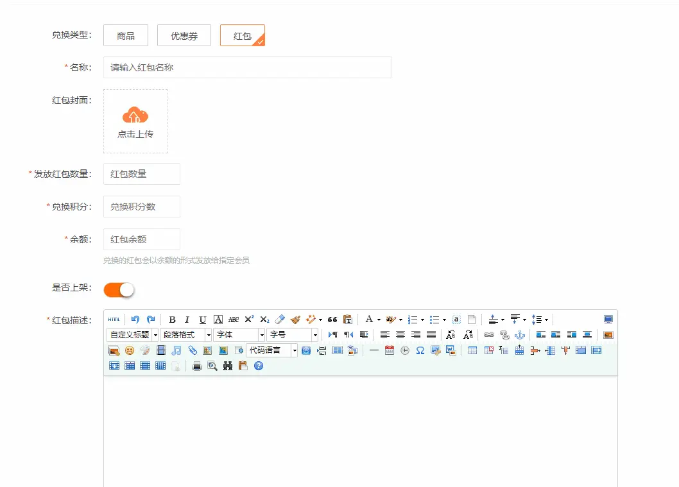679x487 pixels.
Task: Select 优惠券 as the exchange type
Action: click(184, 35)
